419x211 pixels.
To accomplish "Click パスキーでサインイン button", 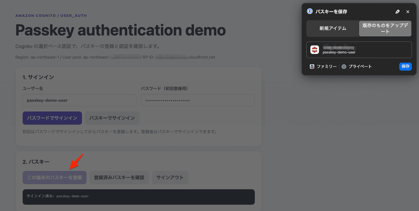I will tap(112, 118).
